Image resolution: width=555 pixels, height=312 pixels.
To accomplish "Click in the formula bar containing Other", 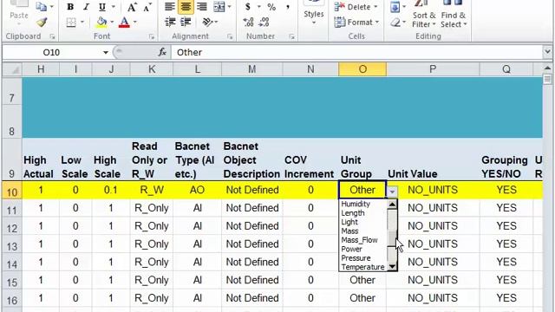I will pyautogui.click(x=356, y=52).
